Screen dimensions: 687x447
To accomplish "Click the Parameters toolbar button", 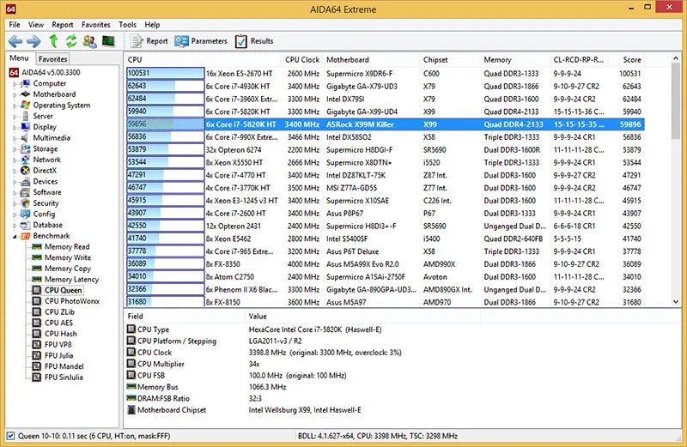I will click(201, 41).
